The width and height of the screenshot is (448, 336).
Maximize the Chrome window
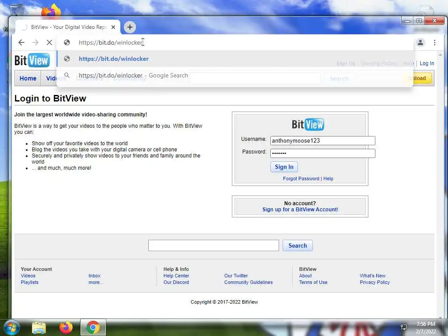pos(419,21)
